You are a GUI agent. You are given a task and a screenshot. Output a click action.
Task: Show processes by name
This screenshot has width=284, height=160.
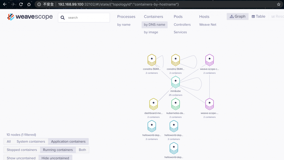coord(124,25)
